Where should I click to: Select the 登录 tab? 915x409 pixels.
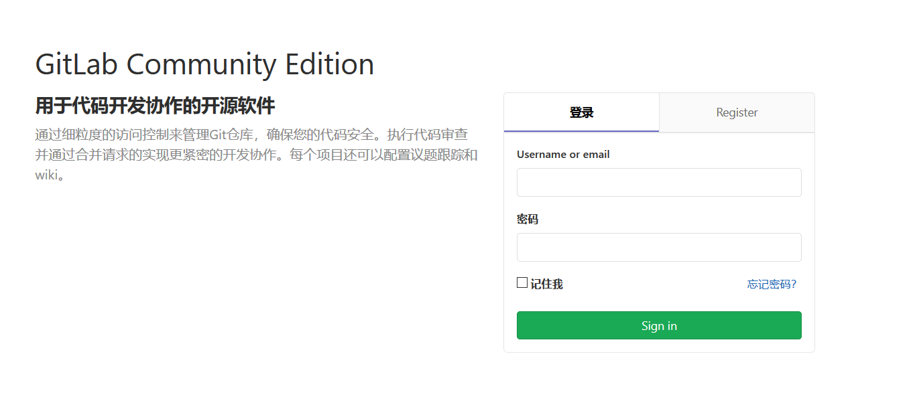[x=581, y=112]
